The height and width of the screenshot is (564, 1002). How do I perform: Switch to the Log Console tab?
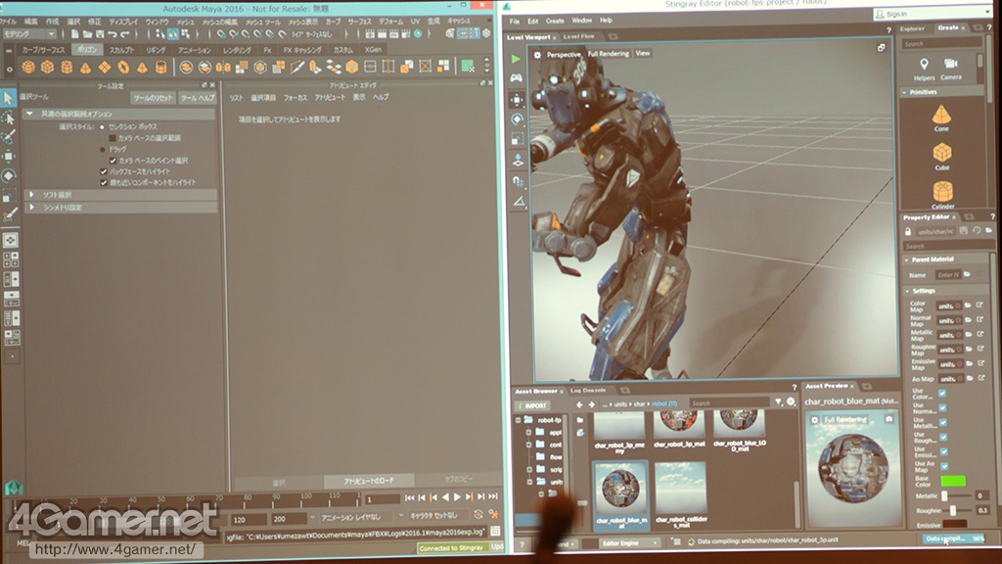point(588,390)
